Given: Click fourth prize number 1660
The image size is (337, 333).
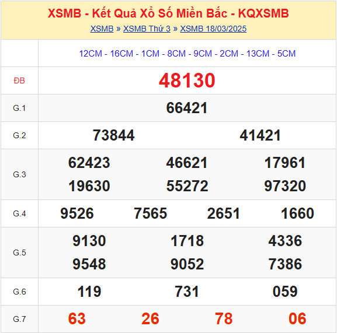Looking at the screenshot, I should [x=297, y=213].
